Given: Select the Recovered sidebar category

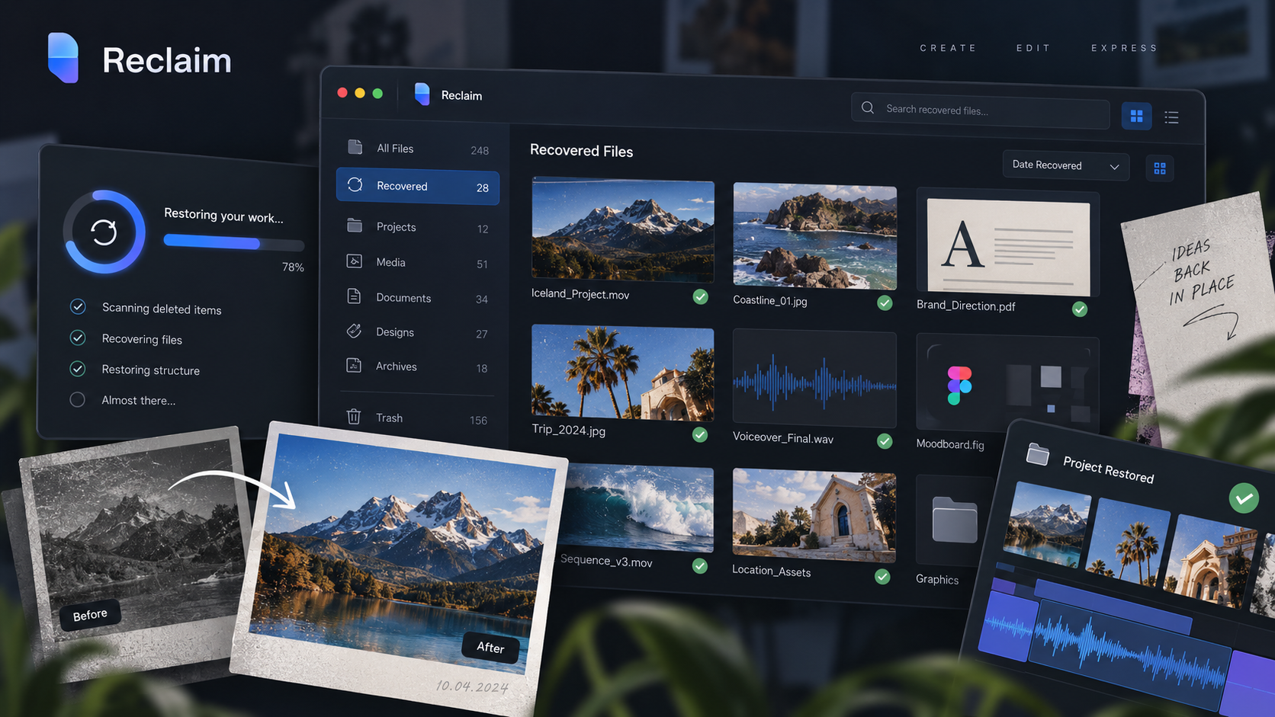Looking at the screenshot, I should point(418,187).
